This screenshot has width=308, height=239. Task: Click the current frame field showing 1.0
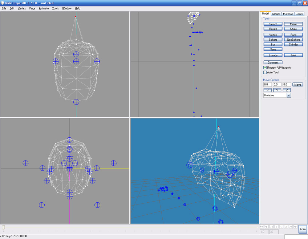point(264,232)
